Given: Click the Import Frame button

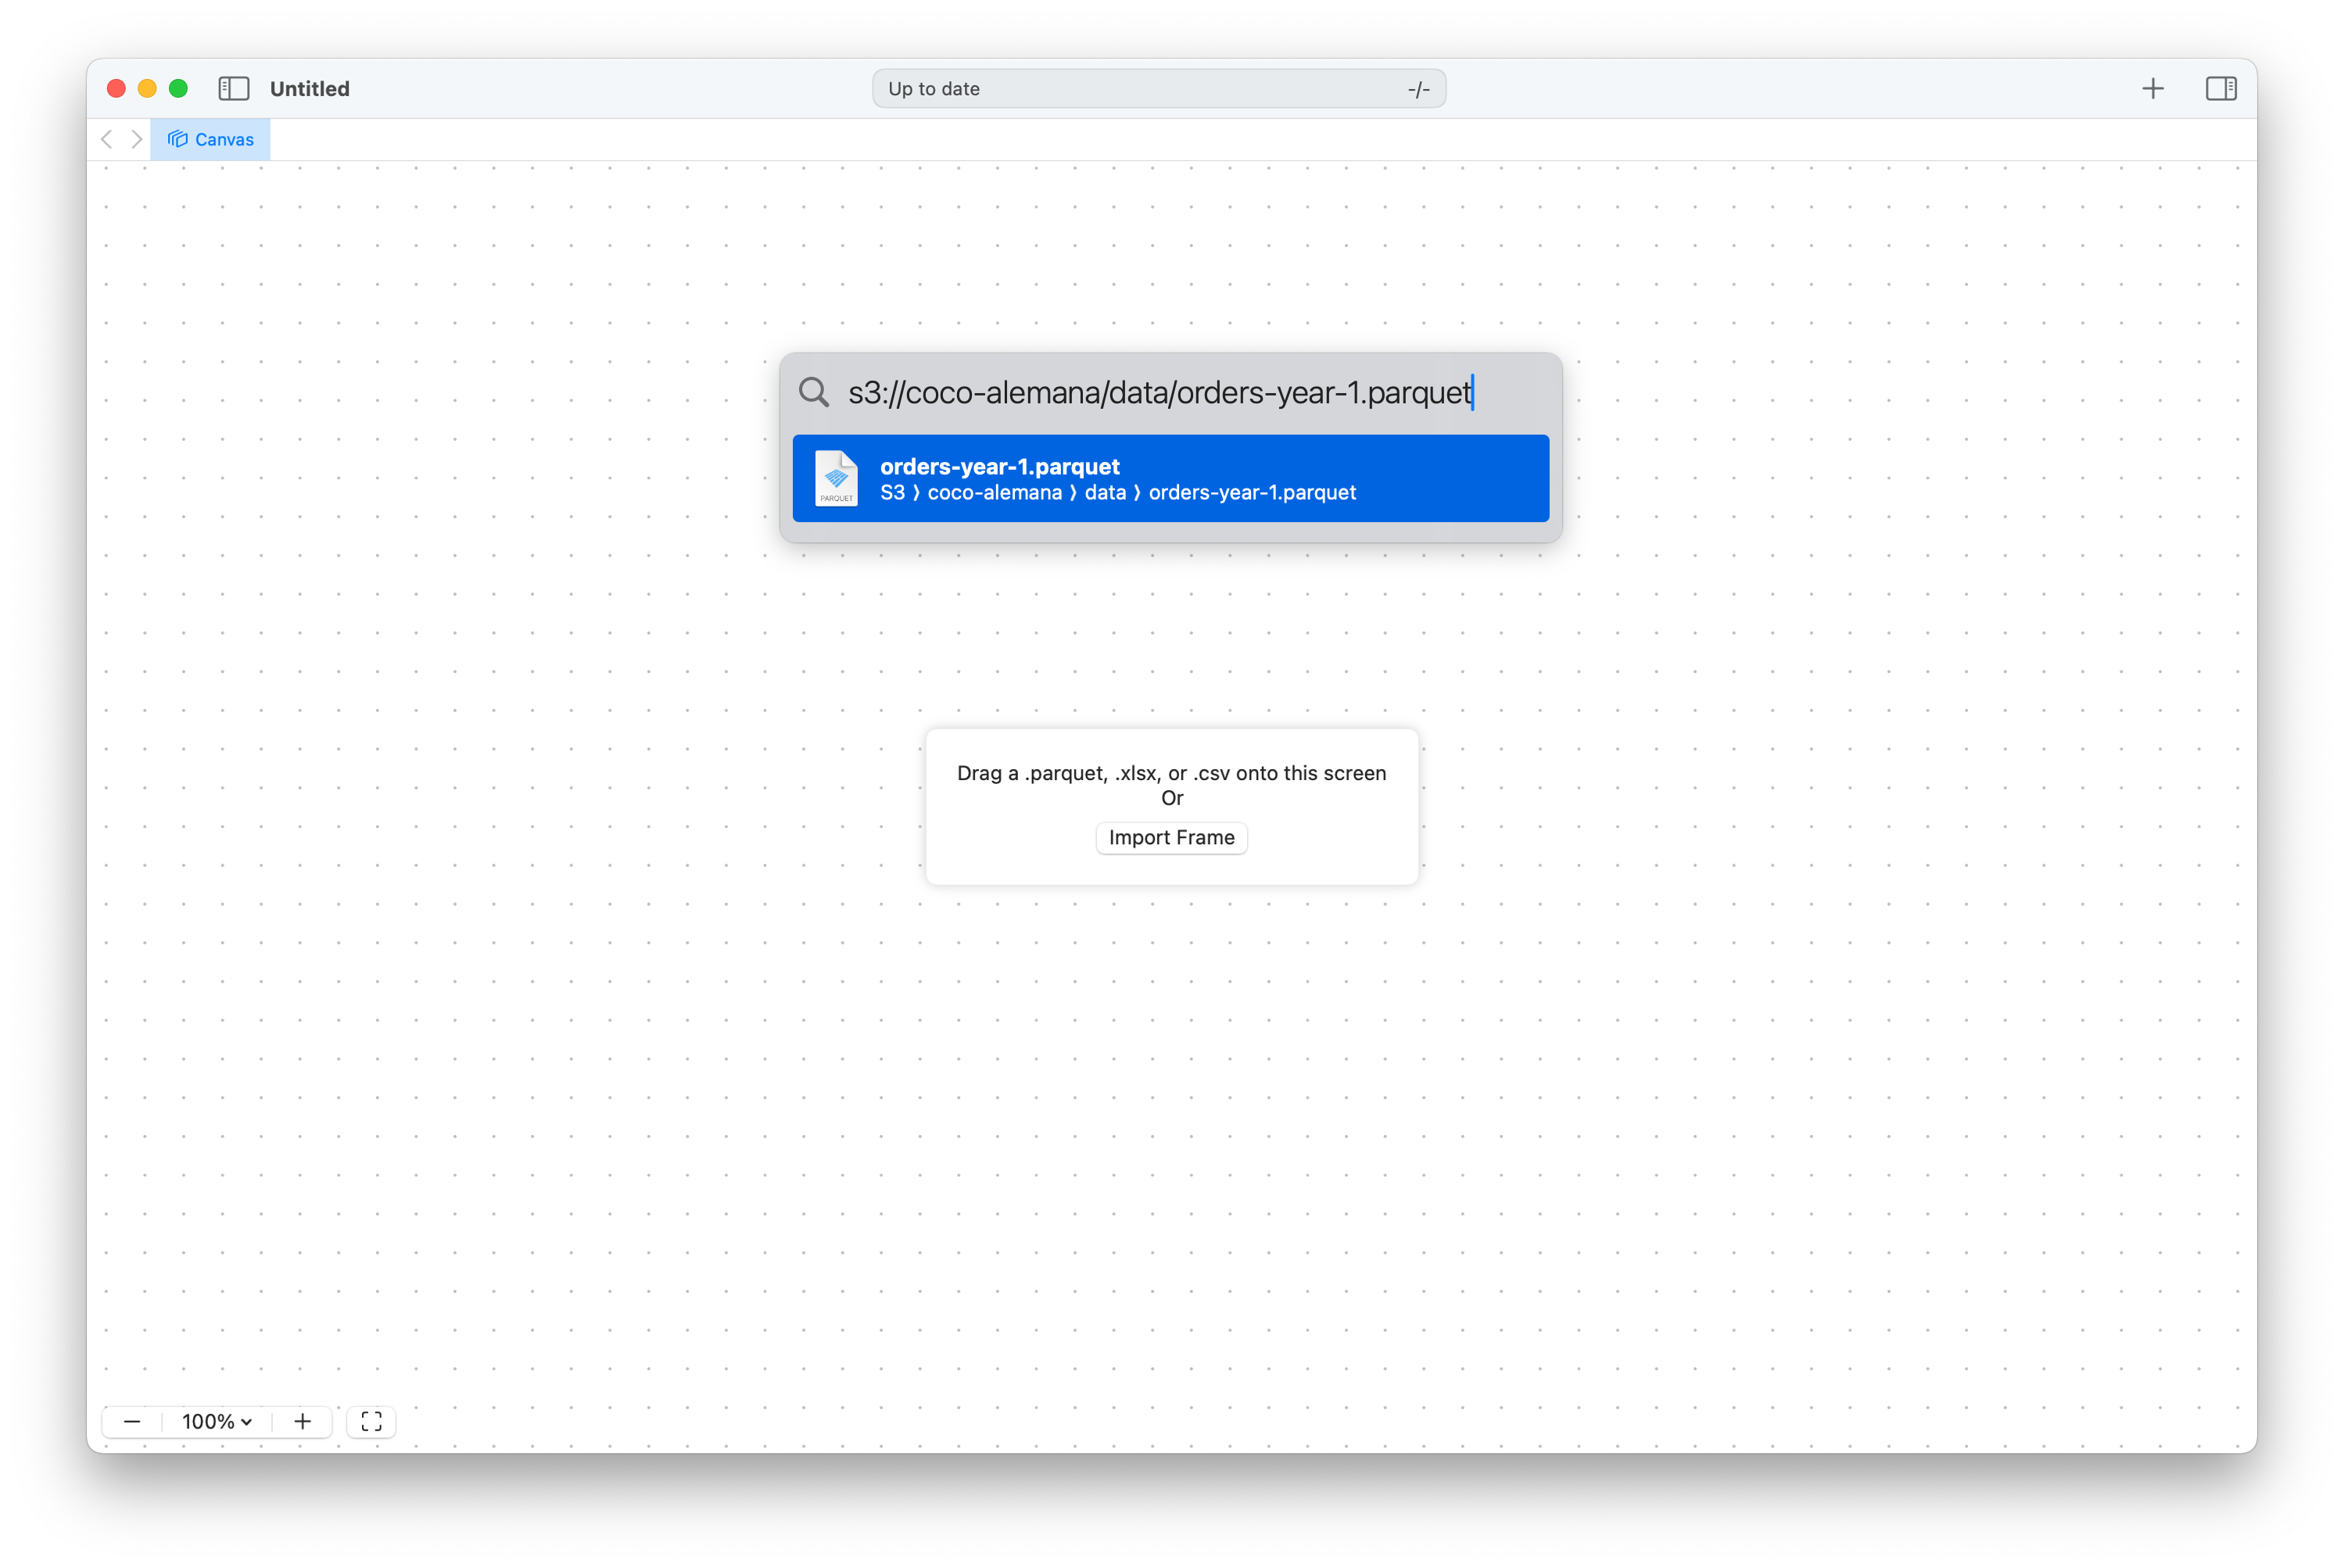Looking at the screenshot, I should (x=1171, y=838).
